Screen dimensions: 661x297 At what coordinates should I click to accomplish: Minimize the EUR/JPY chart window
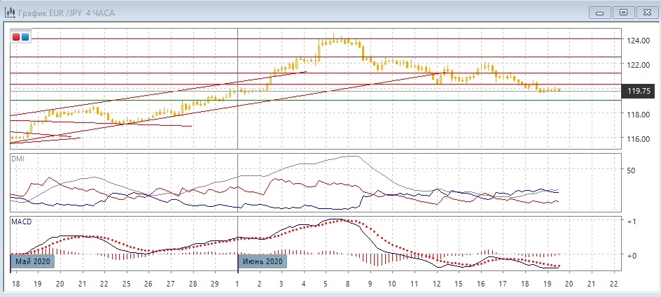pyautogui.click(x=599, y=11)
